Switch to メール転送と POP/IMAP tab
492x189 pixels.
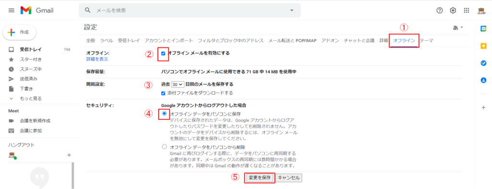[x=293, y=40]
